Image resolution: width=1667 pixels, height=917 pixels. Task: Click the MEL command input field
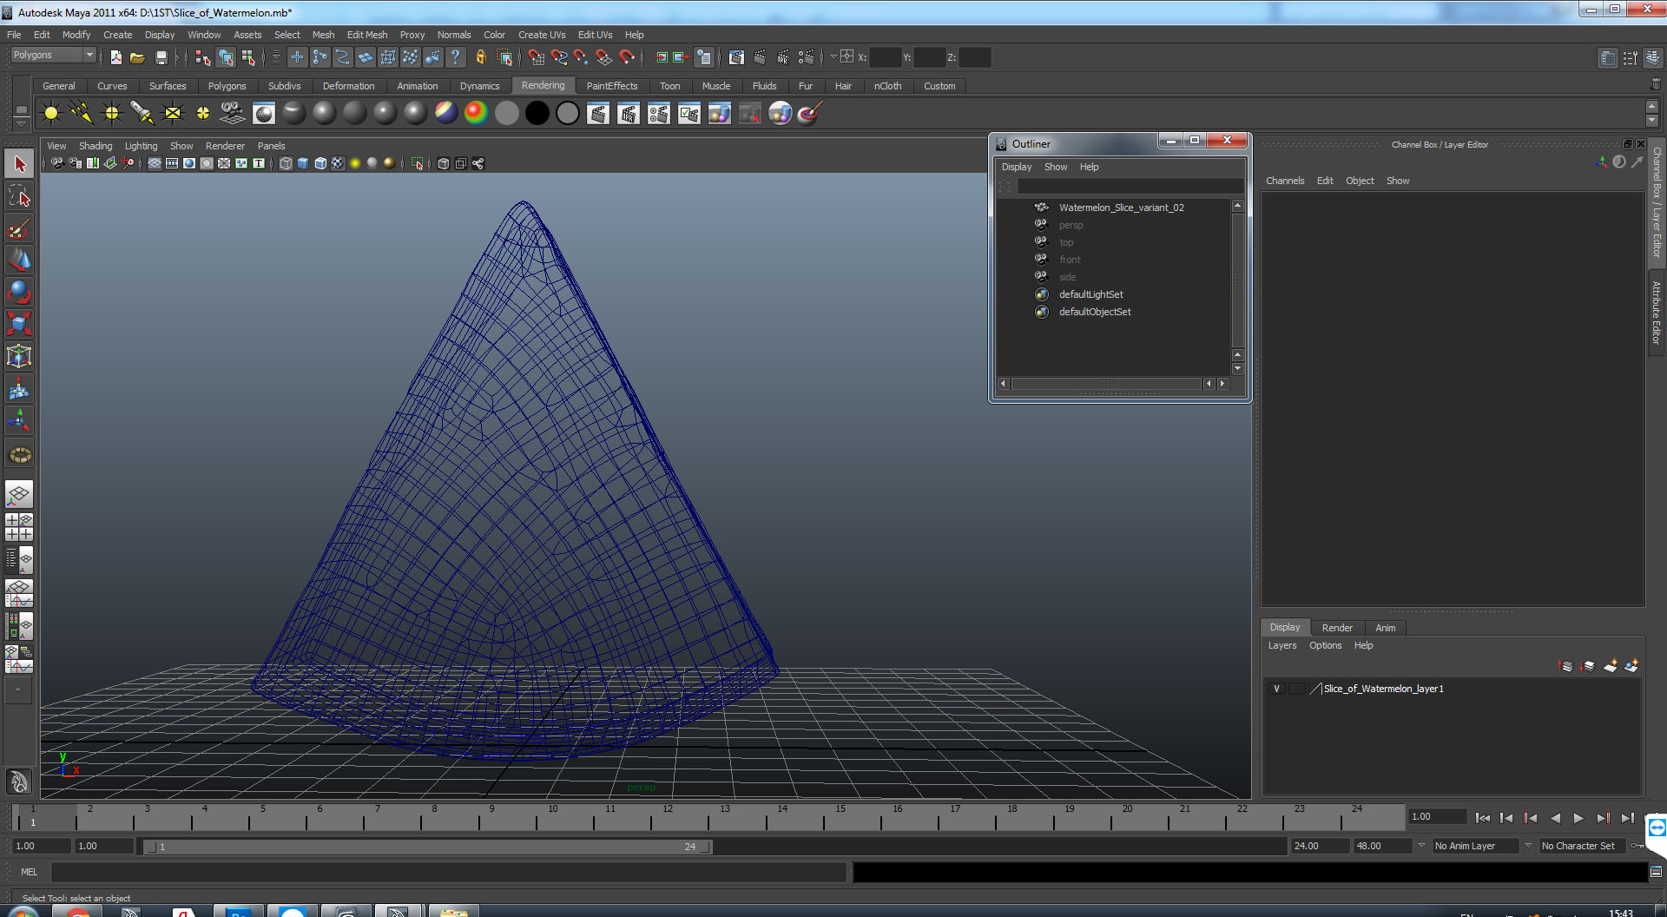tap(448, 872)
